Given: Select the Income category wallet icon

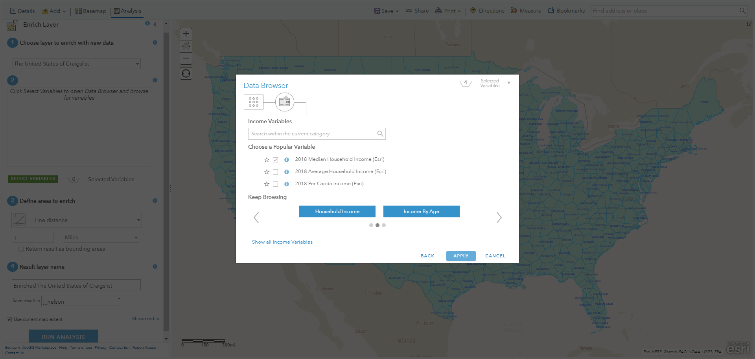Looking at the screenshot, I should coord(285,102).
